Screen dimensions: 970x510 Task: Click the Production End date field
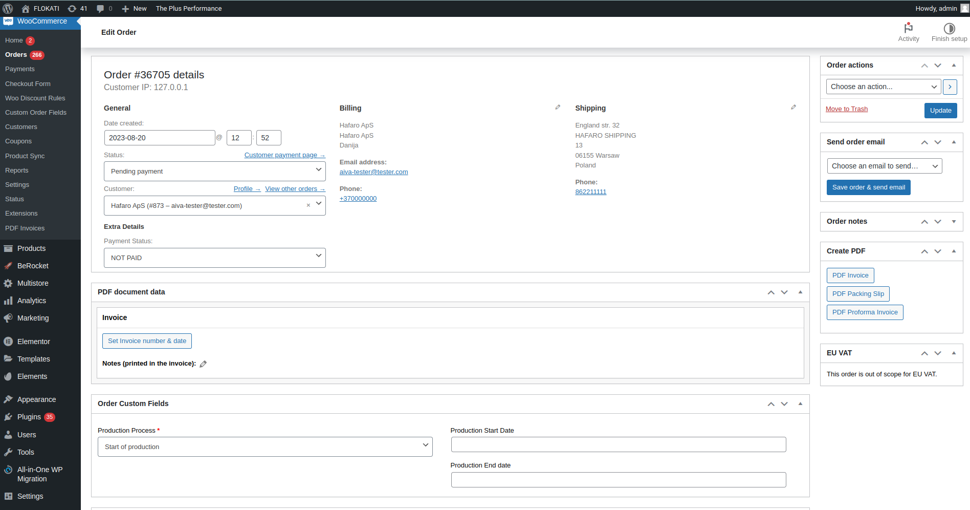coord(619,480)
